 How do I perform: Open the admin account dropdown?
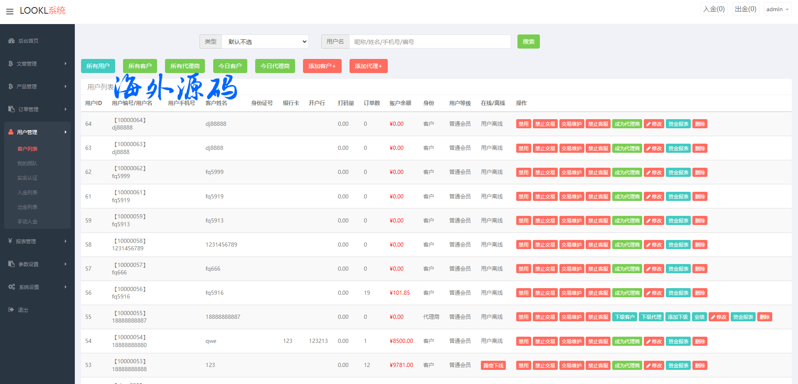pyautogui.click(x=777, y=9)
